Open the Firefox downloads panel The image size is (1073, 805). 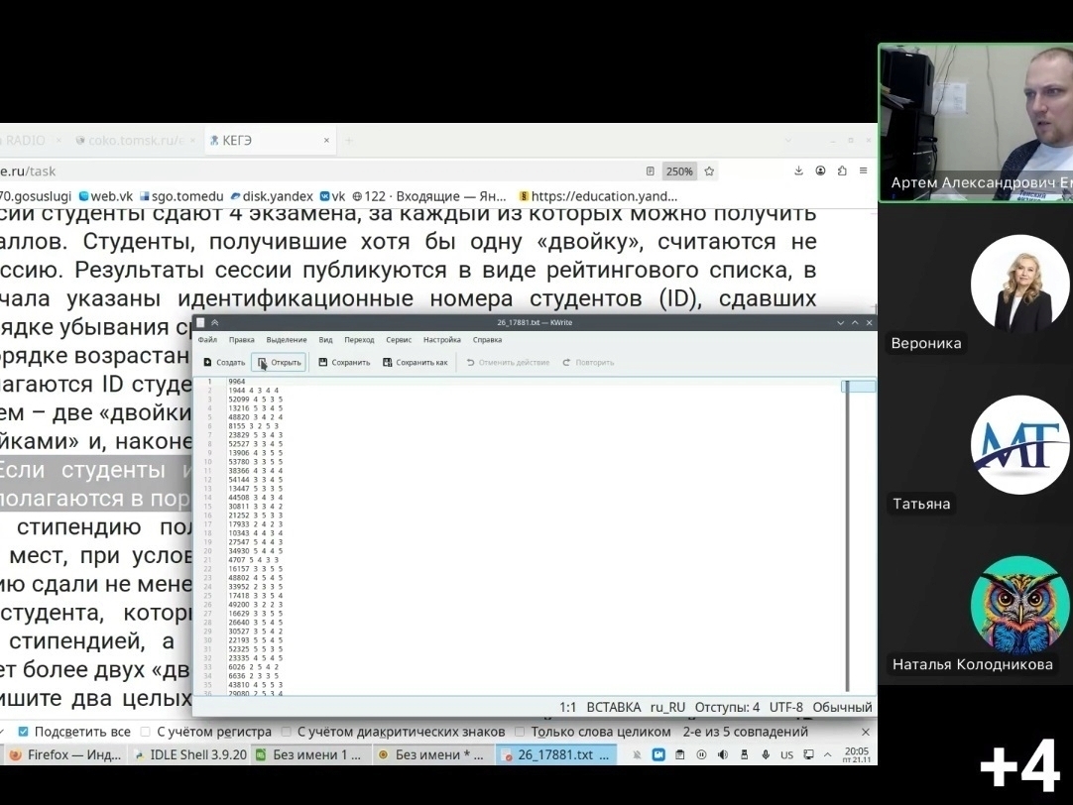point(799,172)
